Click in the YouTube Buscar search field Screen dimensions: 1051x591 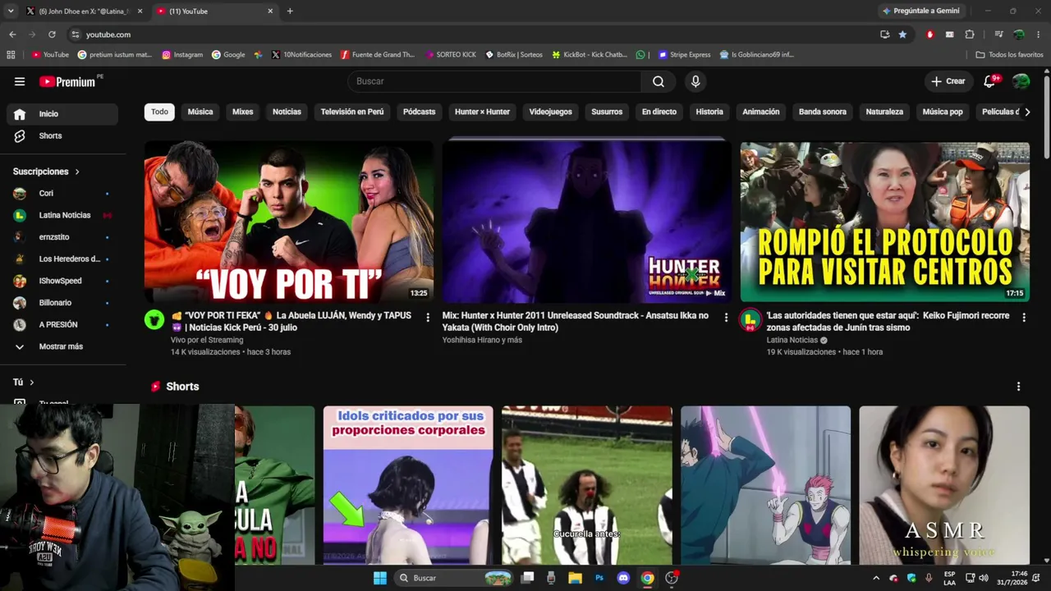(x=494, y=81)
